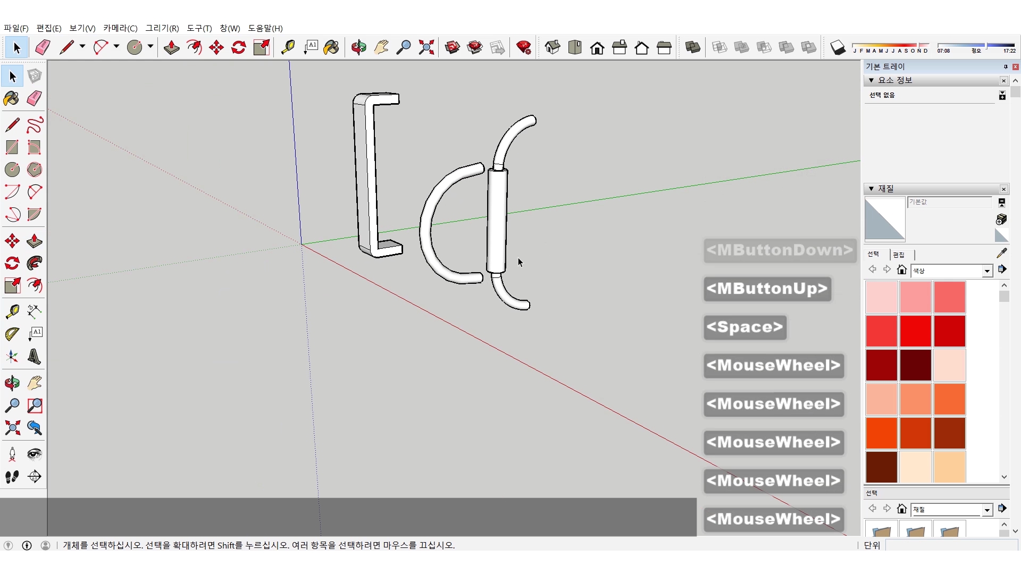Switch to Iso view house icon

tap(552, 48)
